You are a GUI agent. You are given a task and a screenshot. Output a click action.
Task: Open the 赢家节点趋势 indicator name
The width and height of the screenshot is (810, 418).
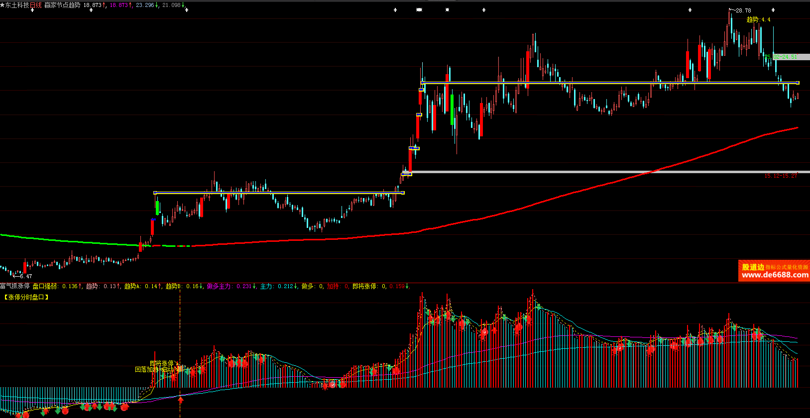coord(62,5)
